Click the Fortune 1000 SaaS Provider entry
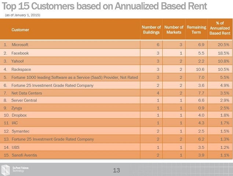 click(x=74, y=77)
